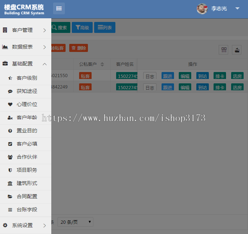The image size is (248, 234).
Task: Click the 数据报表 chart icon
Action: [x=5, y=47]
